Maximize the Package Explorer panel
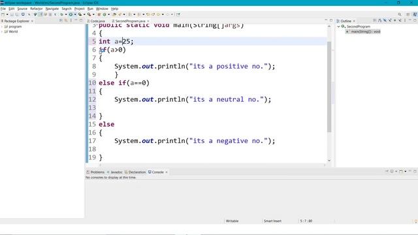418x235 pixels. [81, 20]
